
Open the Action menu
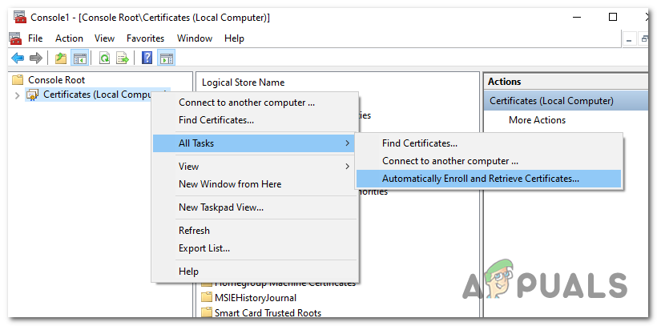coord(69,38)
